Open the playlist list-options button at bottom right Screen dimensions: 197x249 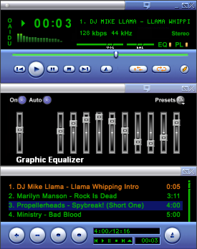172,235
